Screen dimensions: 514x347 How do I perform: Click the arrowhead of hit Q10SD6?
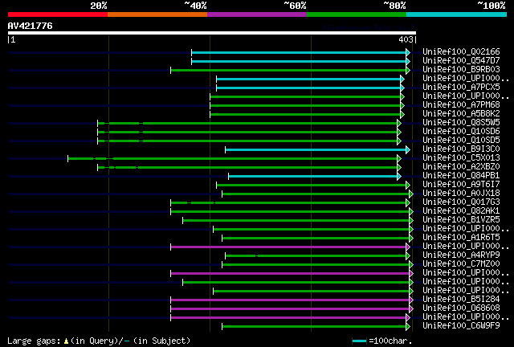[x=399, y=133]
